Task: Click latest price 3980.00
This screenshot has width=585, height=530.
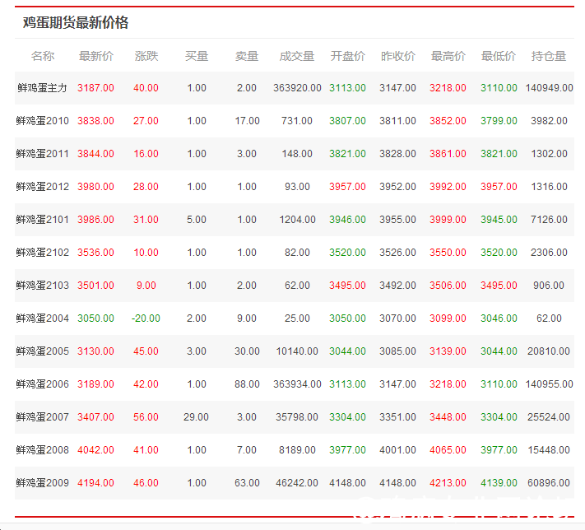Action: point(96,187)
